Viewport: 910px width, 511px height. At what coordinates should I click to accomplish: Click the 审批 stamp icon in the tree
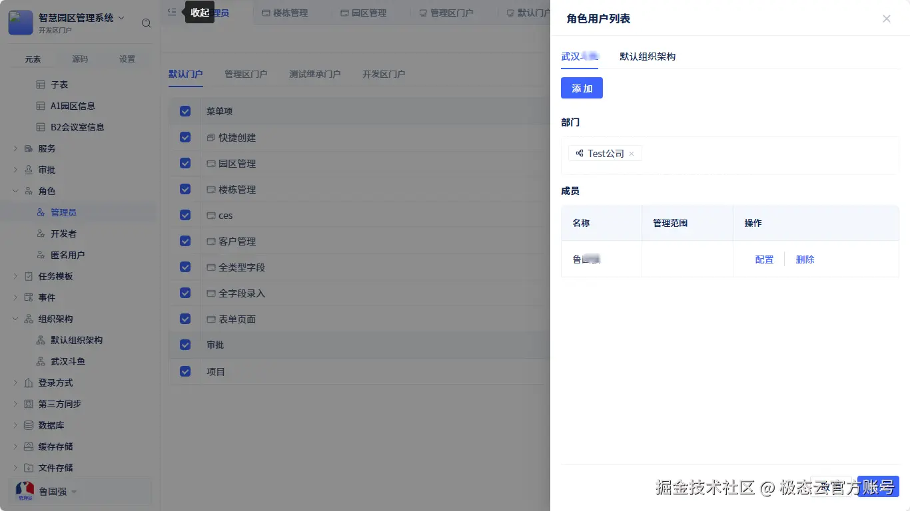[x=29, y=170]
